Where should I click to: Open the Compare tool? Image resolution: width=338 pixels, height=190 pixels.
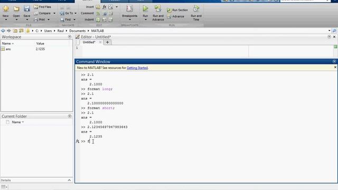tap(42, 13)
